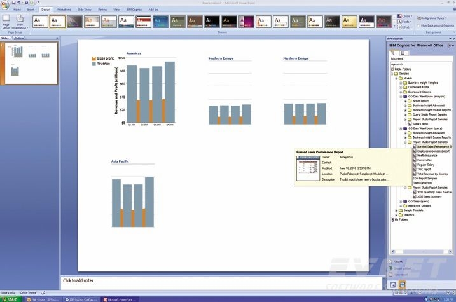Expand Query Studio Report Samples folder
This screenshot has height=302, width=456.
(x=405, y=115)
